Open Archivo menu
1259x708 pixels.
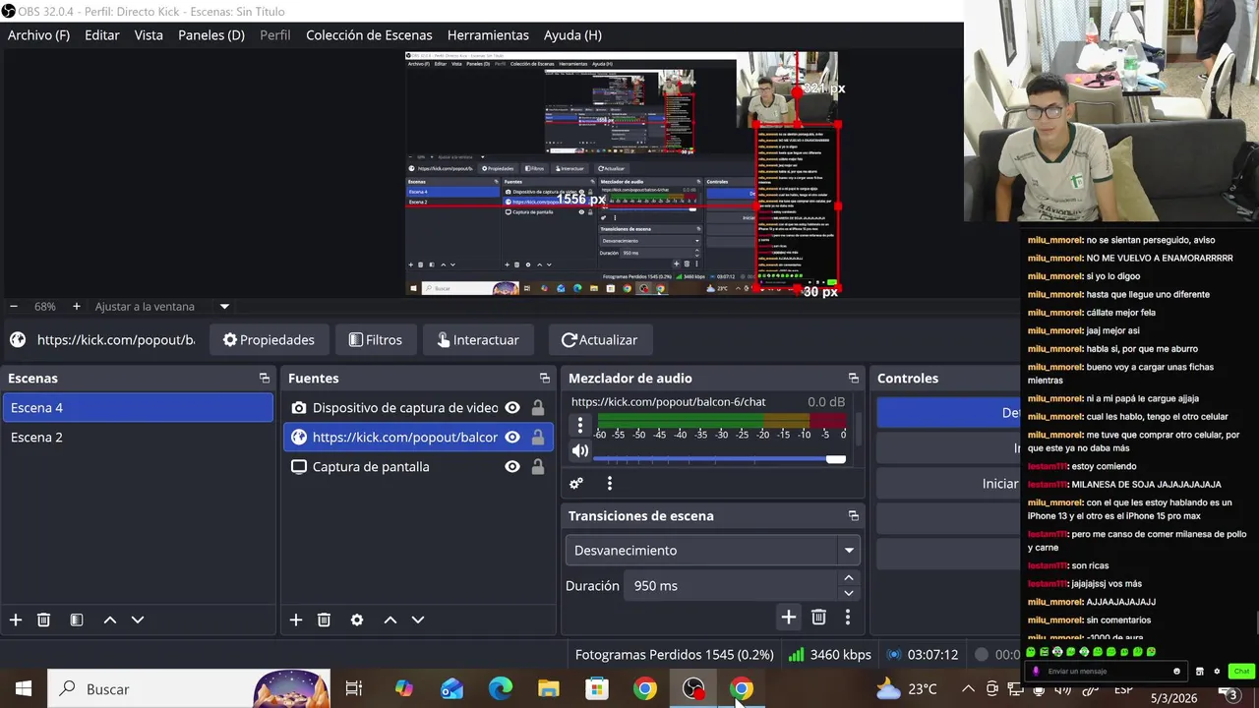(39, 34)
